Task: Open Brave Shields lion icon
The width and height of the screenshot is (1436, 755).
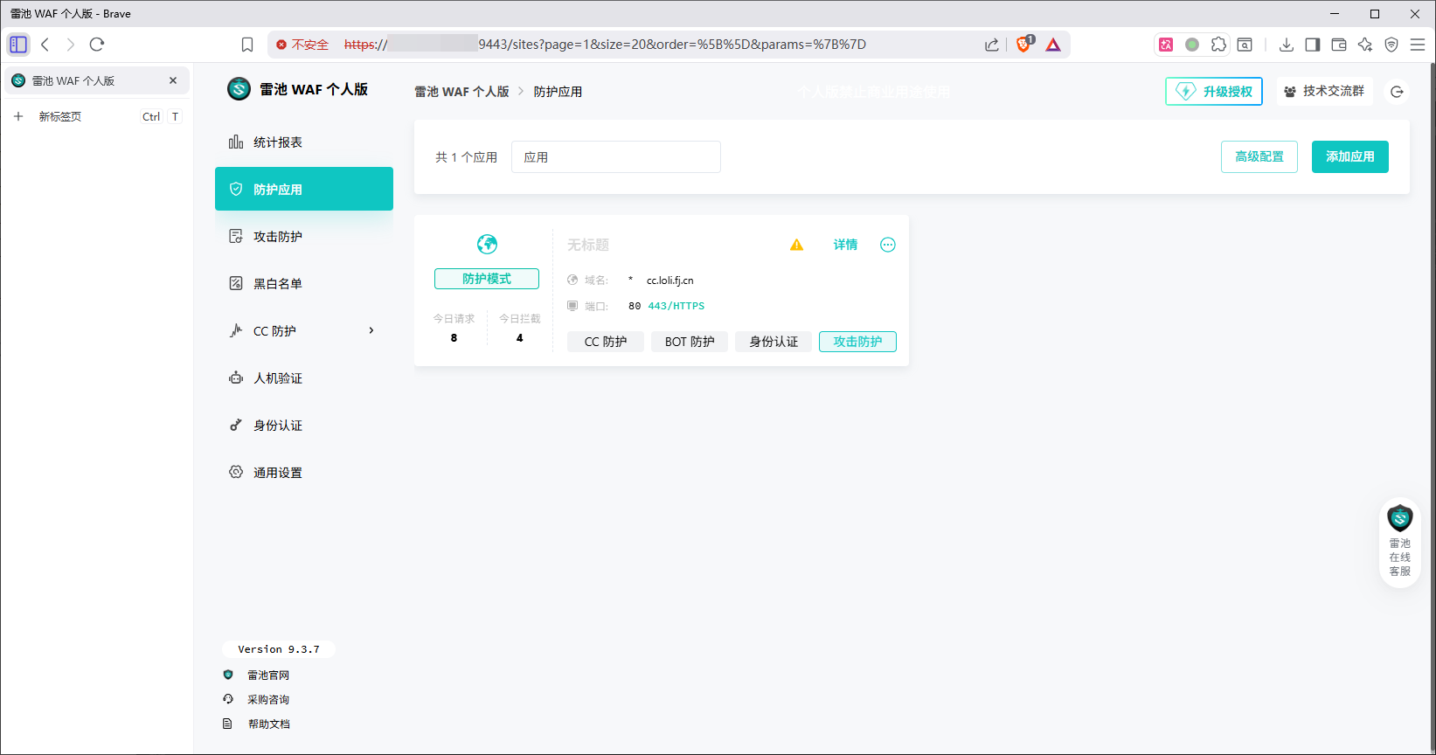Action: (x=1024, y=44)
